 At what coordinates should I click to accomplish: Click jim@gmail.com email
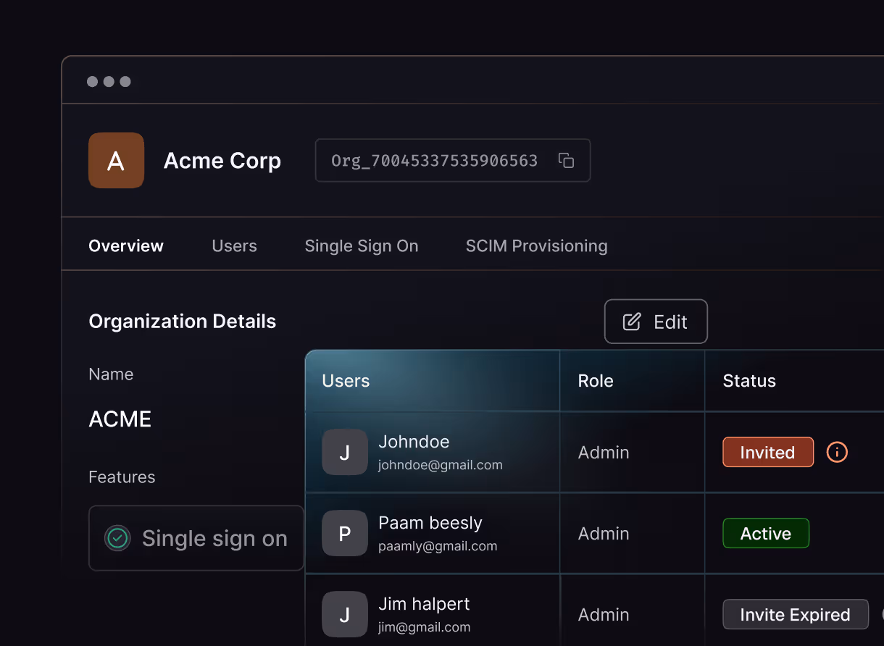click(425, 627)
